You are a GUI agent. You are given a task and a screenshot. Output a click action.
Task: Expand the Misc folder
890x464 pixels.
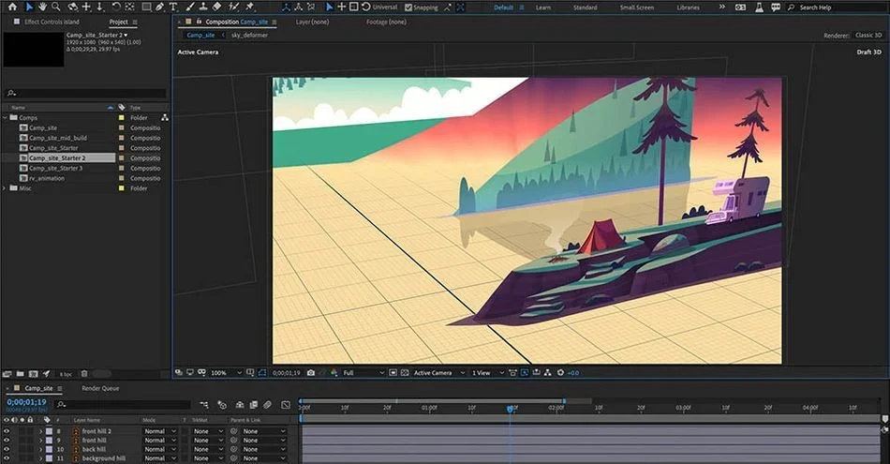[5, 188]
